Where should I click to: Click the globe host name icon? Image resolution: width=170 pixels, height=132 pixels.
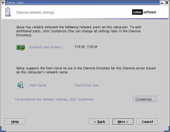point(21,85)
